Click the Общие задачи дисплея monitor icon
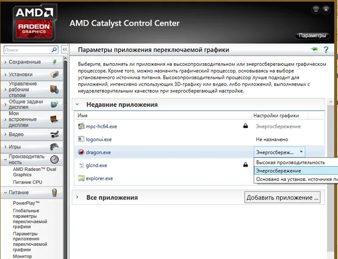This screenshot has height=259, width=338. click(55, 104)
